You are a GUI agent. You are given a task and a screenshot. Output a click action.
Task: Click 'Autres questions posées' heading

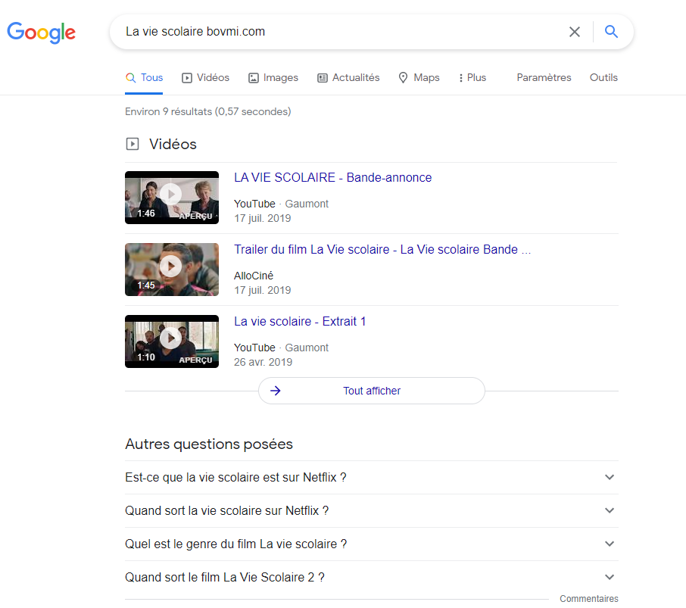209,444
